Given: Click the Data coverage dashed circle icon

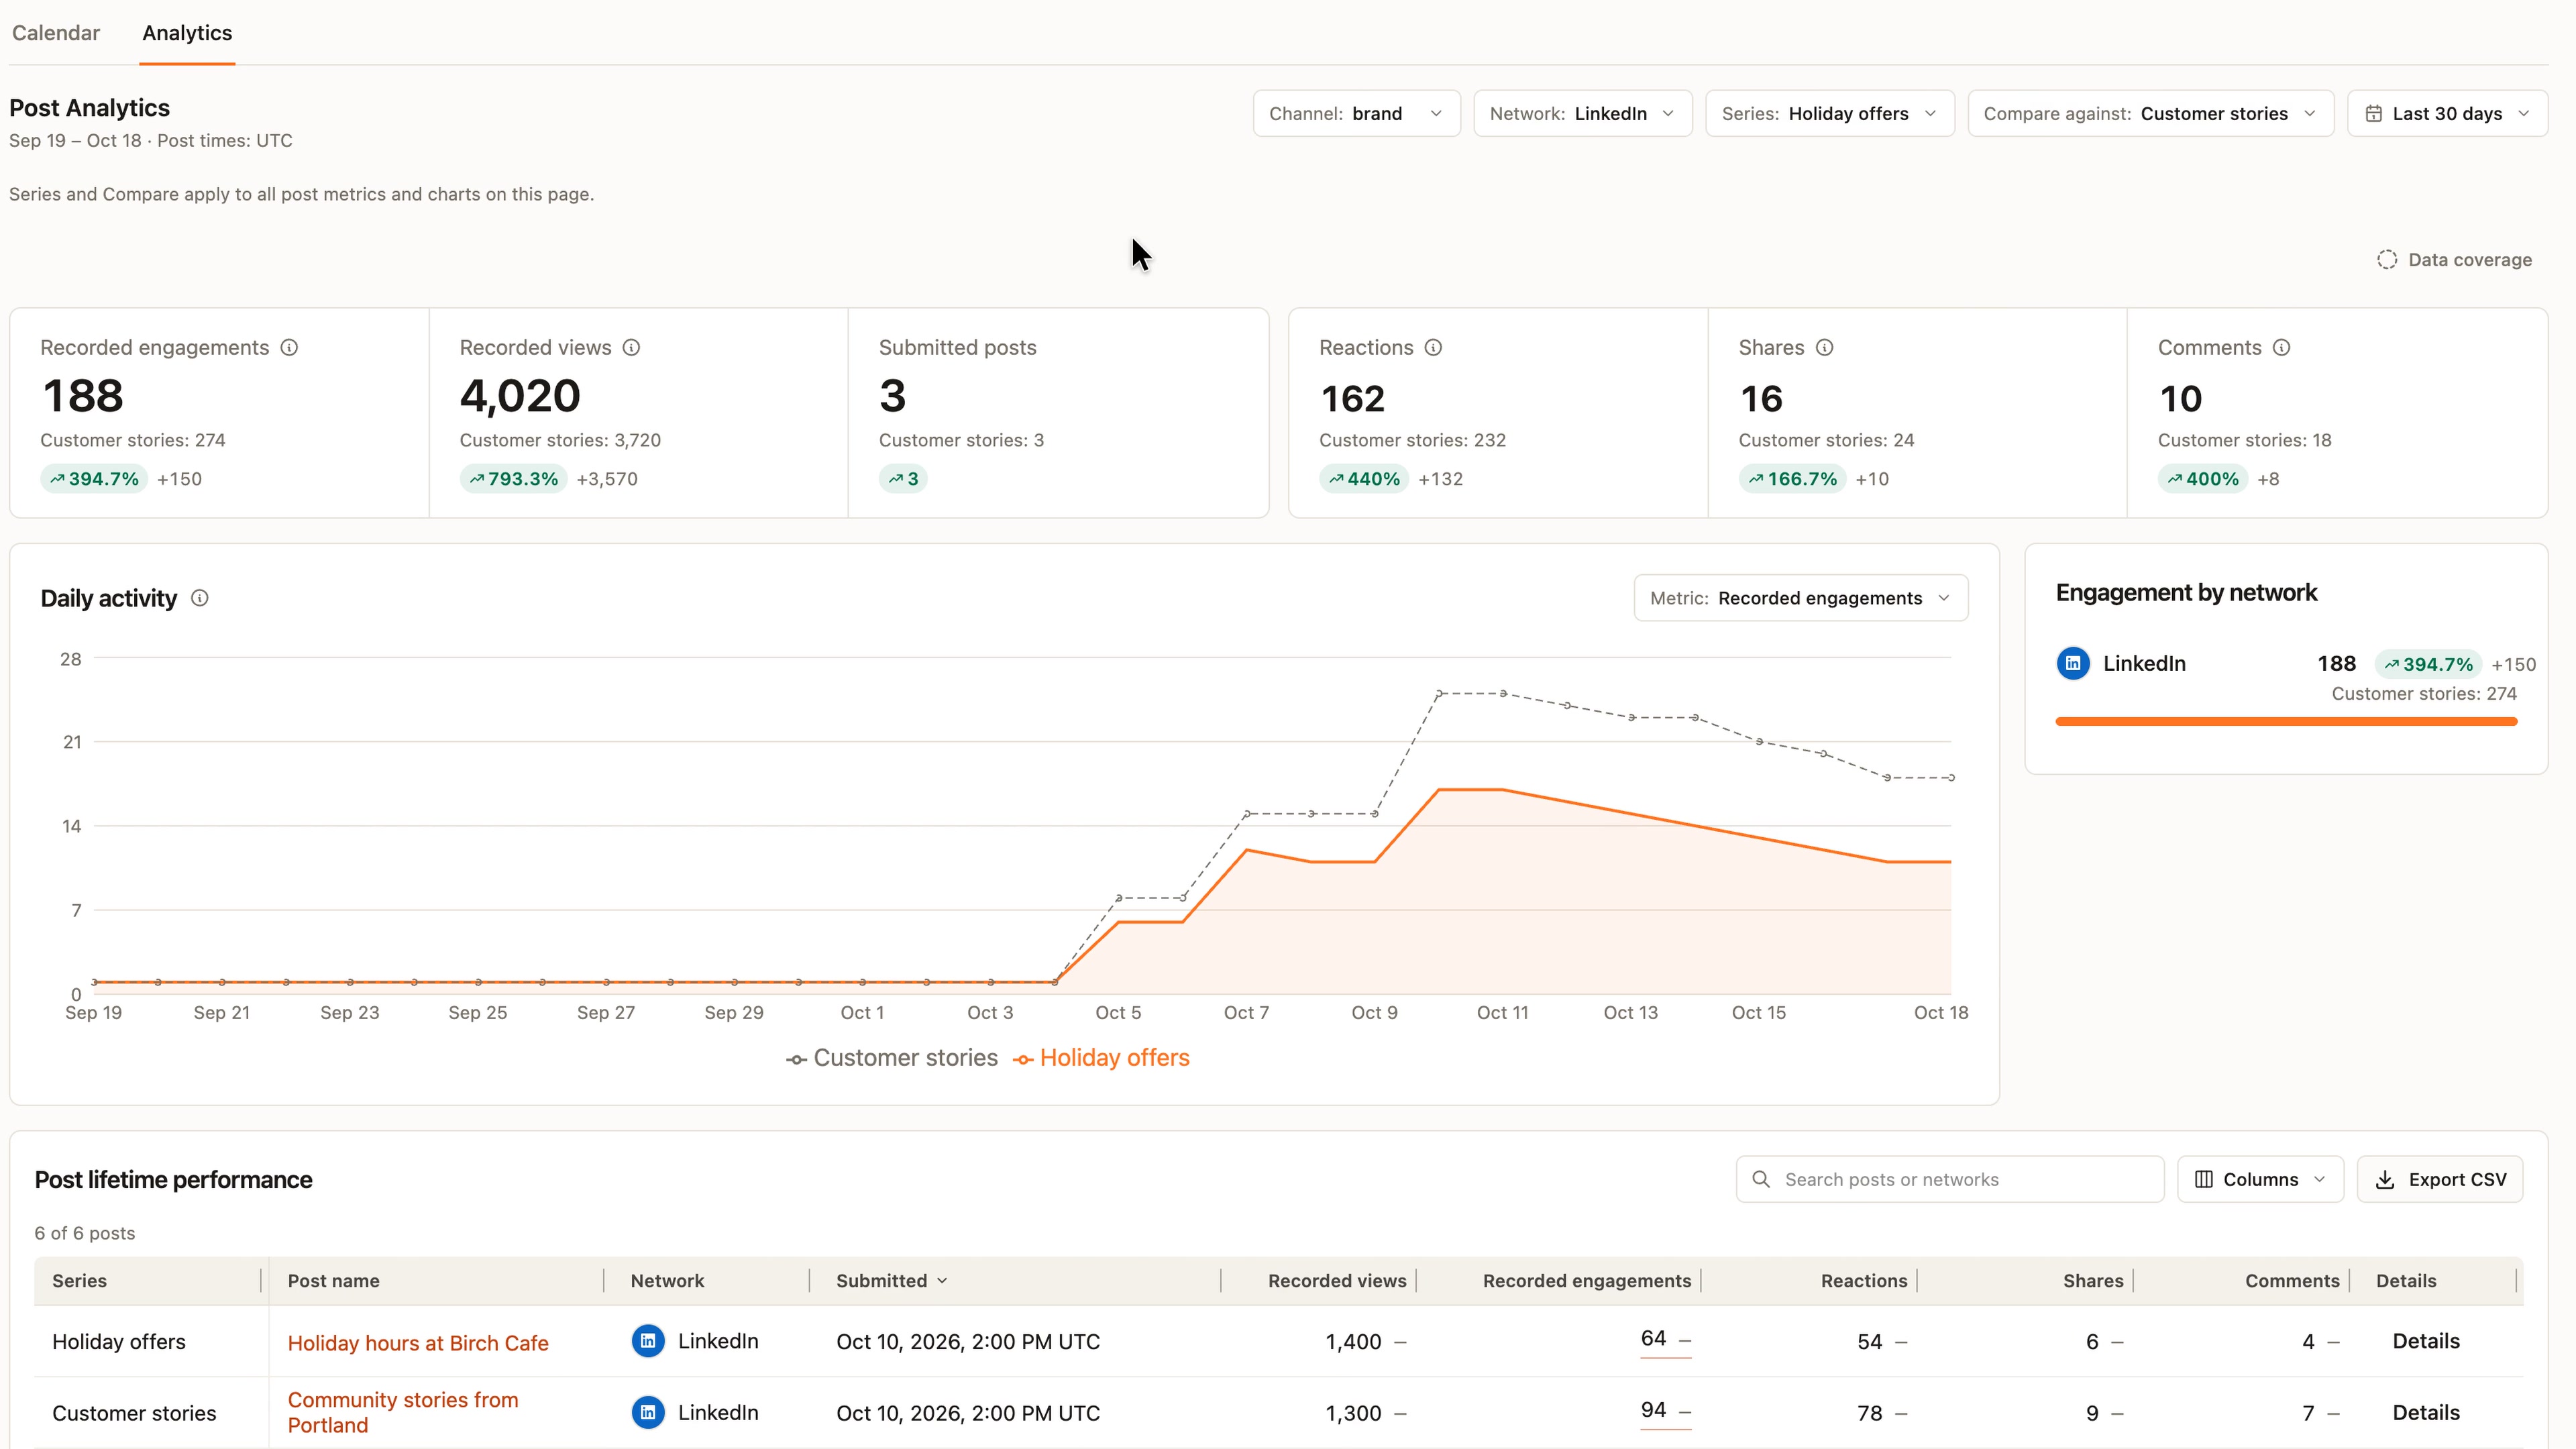Looking at the screenshot, I should [x=2387, y=260].
